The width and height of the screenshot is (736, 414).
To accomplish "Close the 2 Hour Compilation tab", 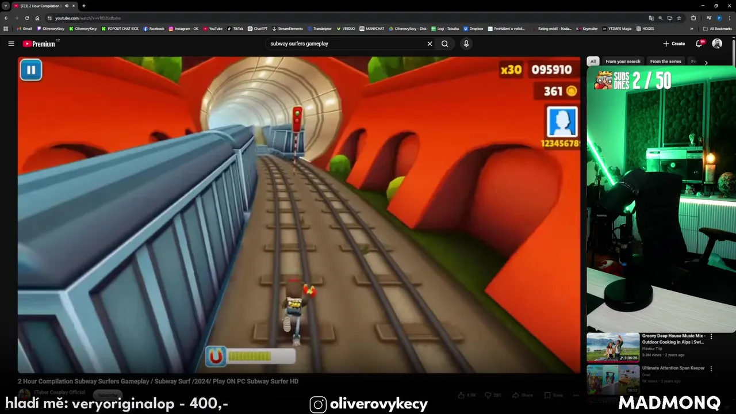I will point(74,6).
